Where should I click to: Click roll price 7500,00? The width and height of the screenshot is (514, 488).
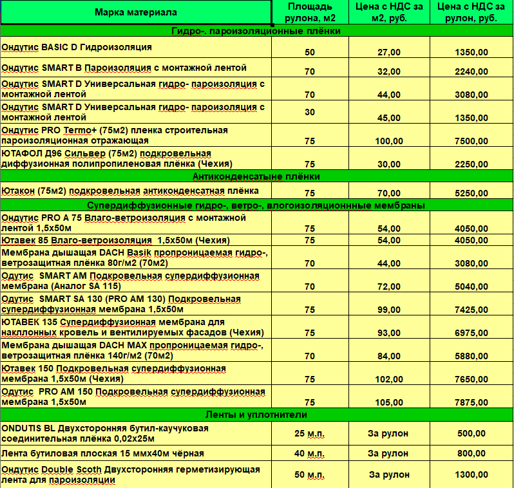[471, 141]
